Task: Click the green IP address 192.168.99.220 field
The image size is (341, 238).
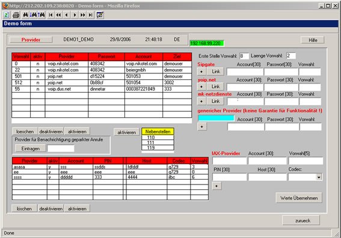Action: point(206,43)
